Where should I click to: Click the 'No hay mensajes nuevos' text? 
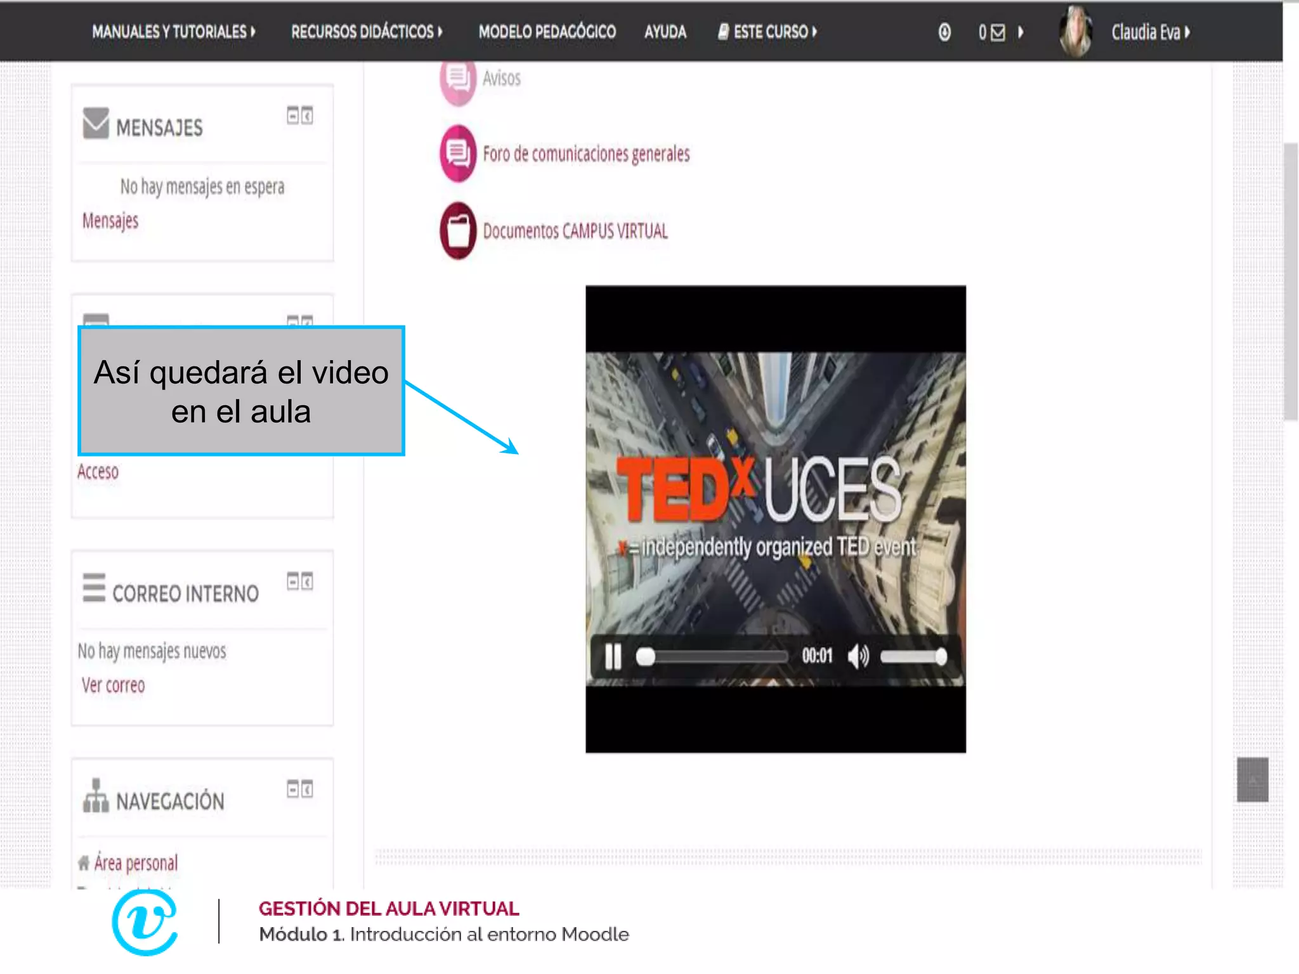(152, 651)
